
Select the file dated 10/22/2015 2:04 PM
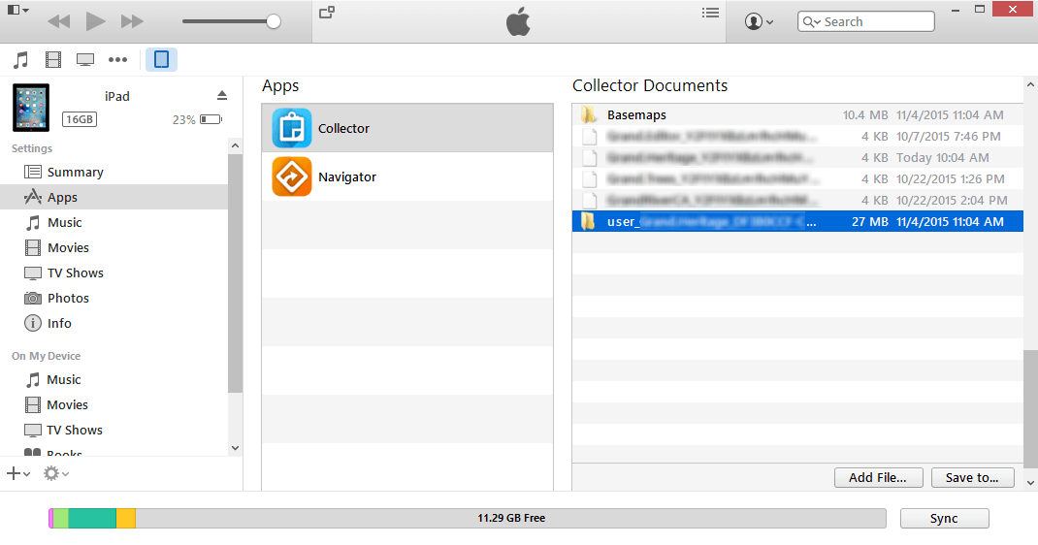point(797,200)
